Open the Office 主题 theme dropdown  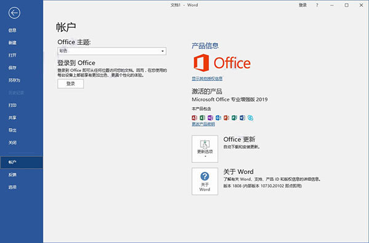[112, 51]
